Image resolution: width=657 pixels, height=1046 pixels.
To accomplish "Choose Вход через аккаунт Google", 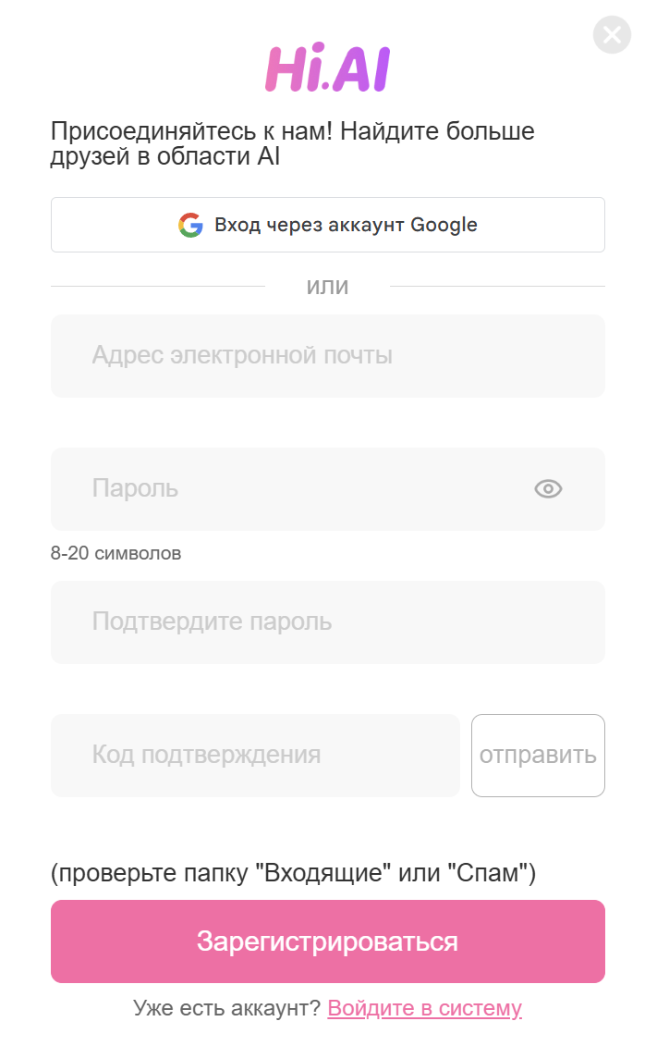I will [328, 225].
